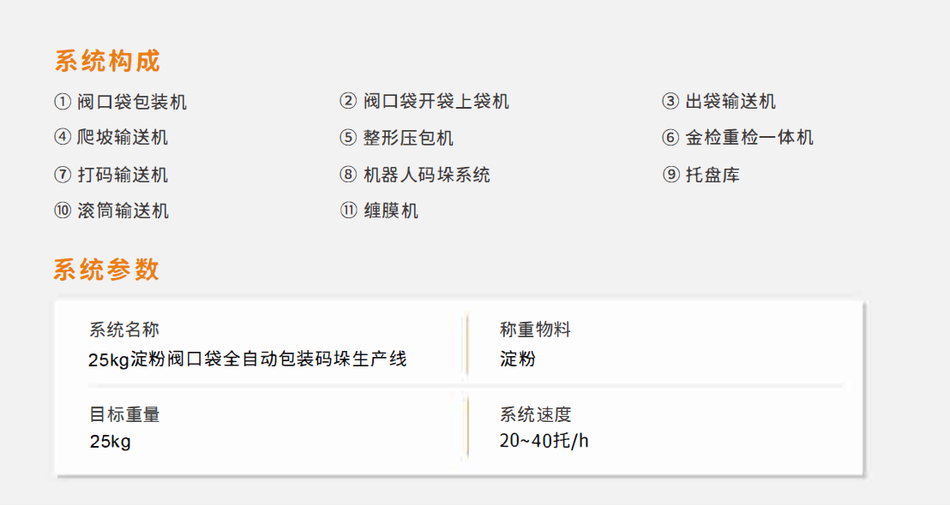This screenshot has height=505, width=950.
Task: Click the 系统构成 heading
Action: (107, 61)
